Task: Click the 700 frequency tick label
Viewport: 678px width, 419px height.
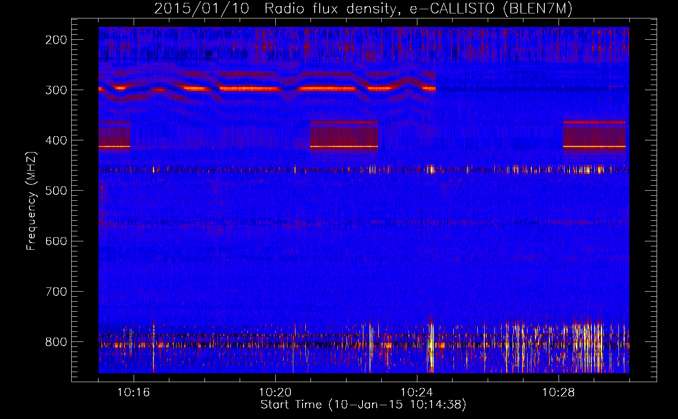Action: coord(56,291)
